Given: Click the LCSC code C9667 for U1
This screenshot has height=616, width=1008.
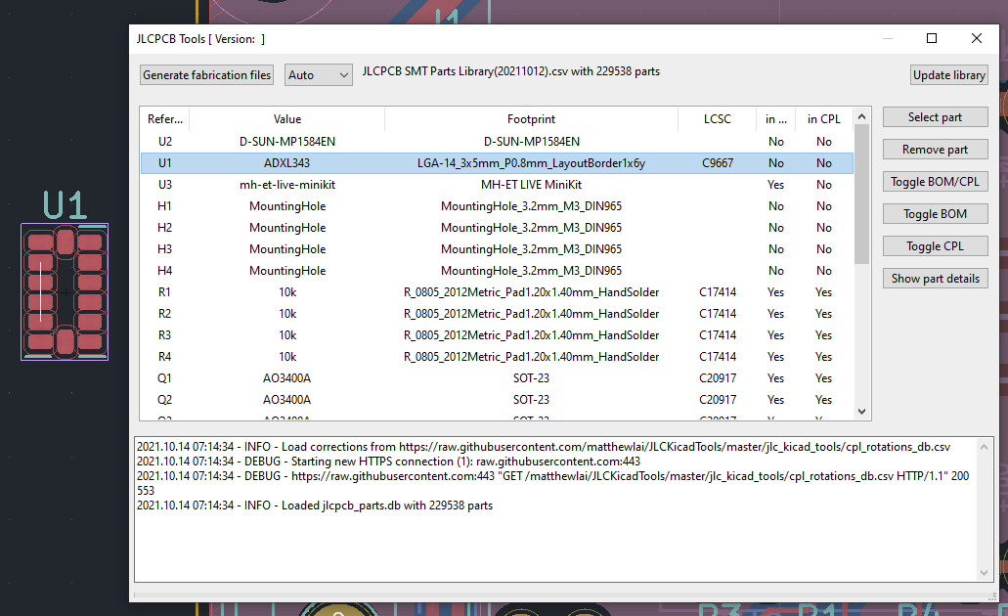Looking at the screenshot, I should (717, 162).
